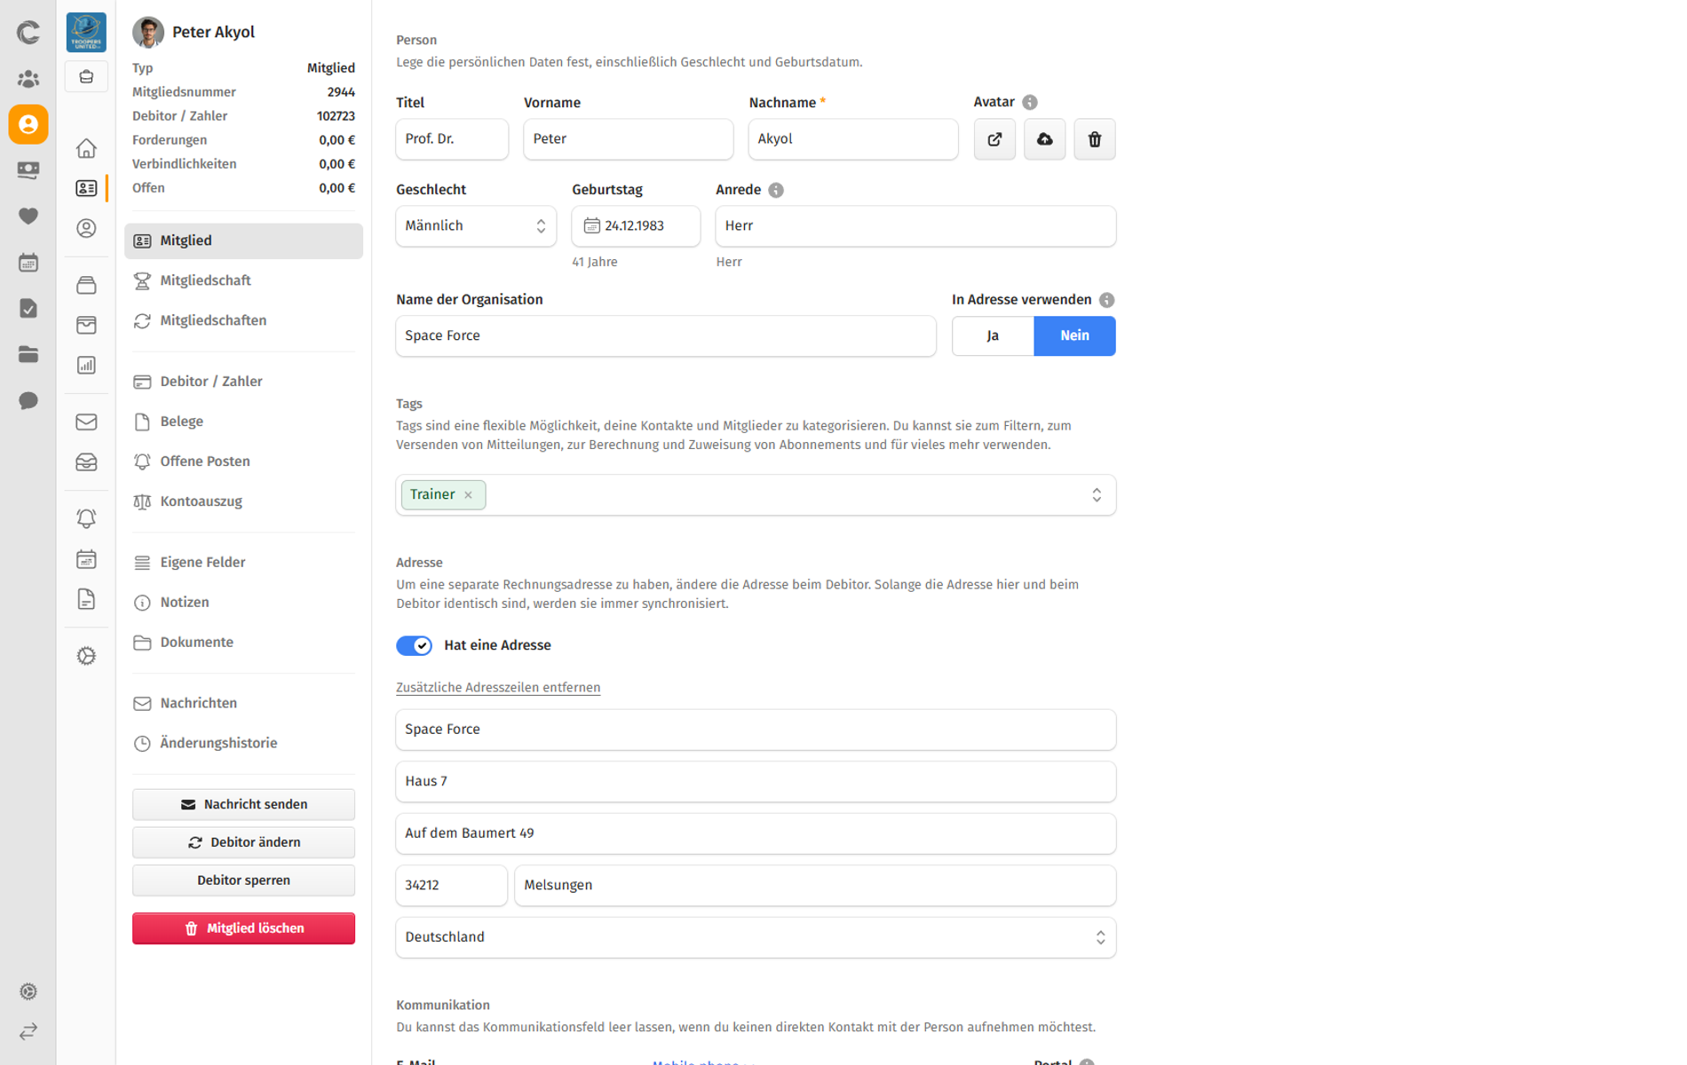Select Nein for In Adresse verwenden
1687x1065 pixels.
tap(1074, 335)
